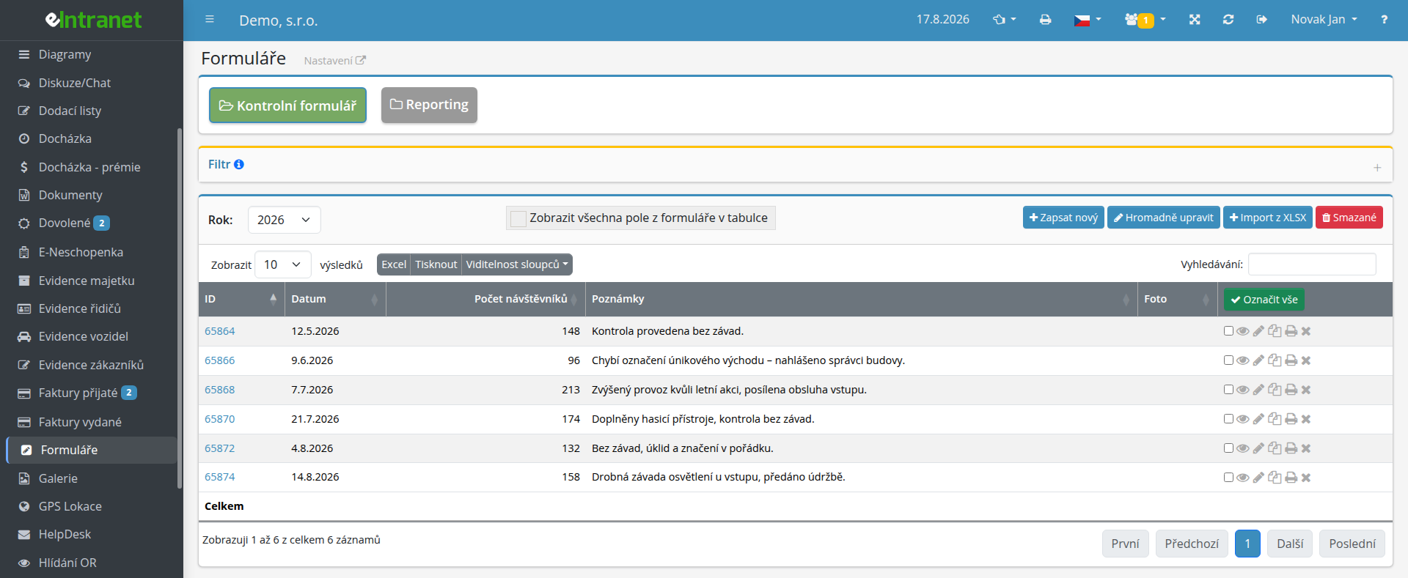Image resolution: width=1408 pixels, height=578 pixels.
Task: Sort the table by Datum column
Action: click(x=334, y=299)
